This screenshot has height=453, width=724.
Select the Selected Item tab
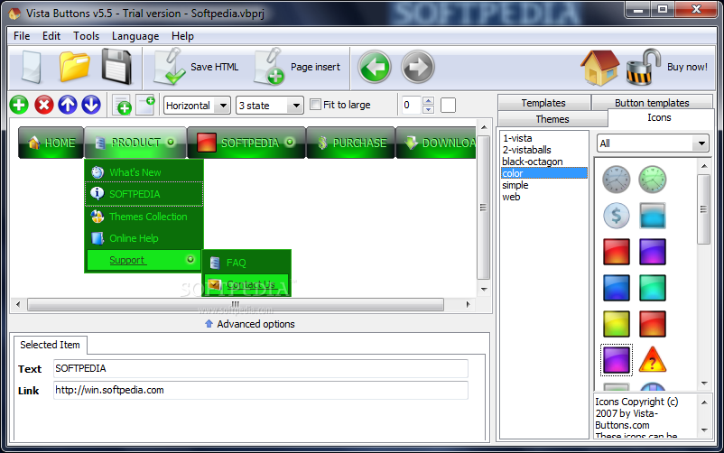click(x=50, y=345)
